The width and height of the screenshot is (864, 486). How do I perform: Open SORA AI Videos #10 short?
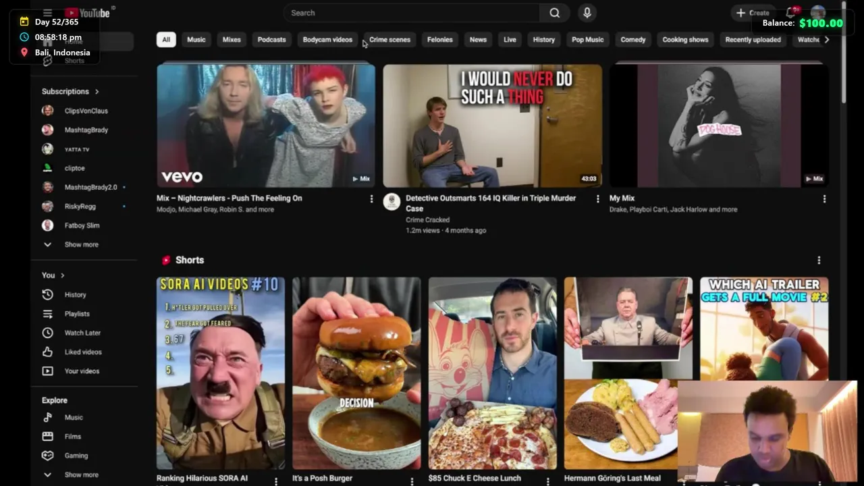click(x=221, y=373)
